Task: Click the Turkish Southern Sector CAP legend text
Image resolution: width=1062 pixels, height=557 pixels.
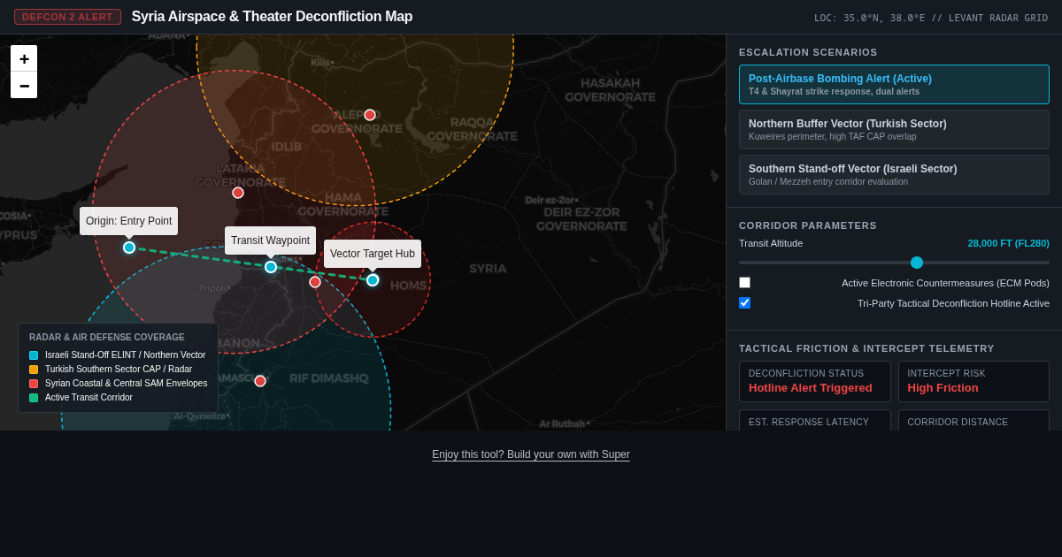Action: 119,370
